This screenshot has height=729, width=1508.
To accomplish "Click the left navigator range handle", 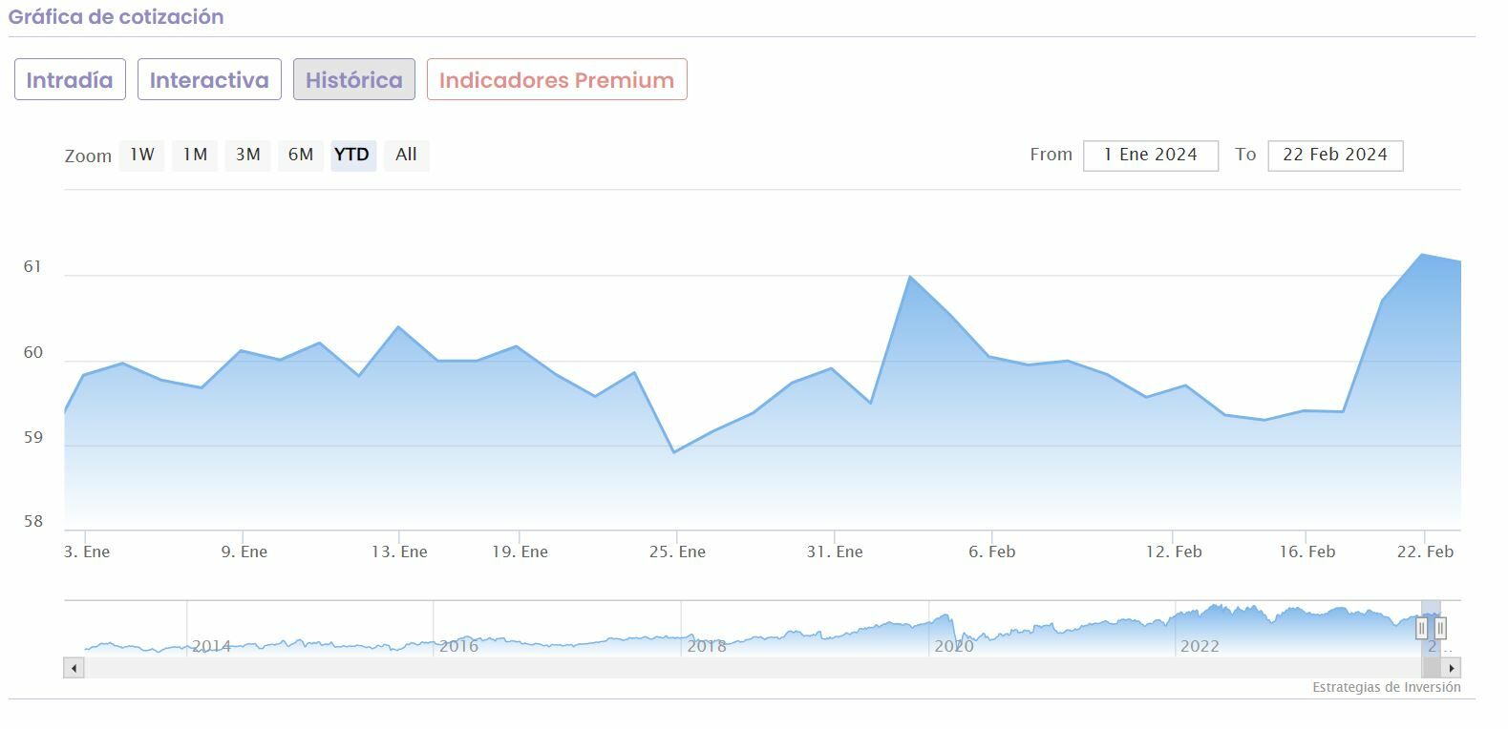I will coord(1422,628).
